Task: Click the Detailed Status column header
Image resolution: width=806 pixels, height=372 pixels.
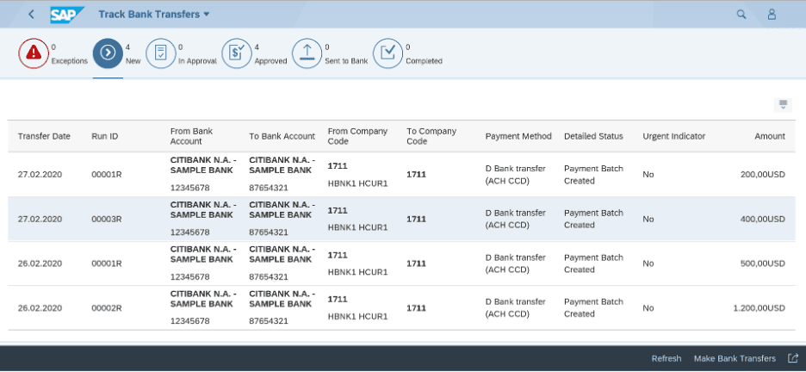Action: (x=593, y=136)
